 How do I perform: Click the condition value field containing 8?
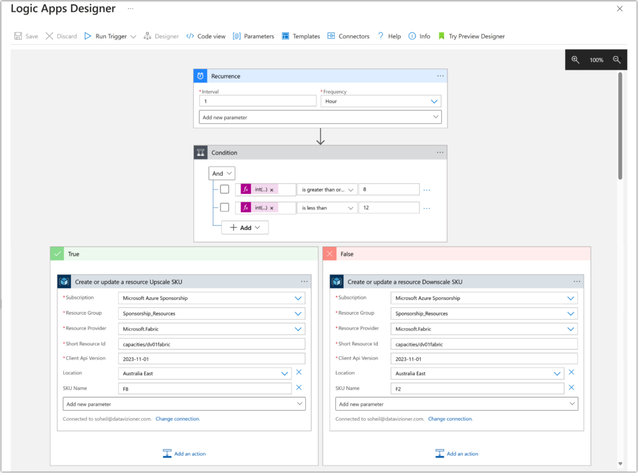click(389, 189)
